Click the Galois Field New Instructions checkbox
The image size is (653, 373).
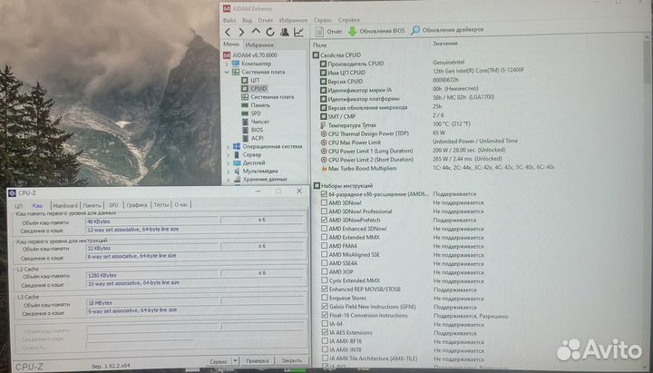[325, 307]
